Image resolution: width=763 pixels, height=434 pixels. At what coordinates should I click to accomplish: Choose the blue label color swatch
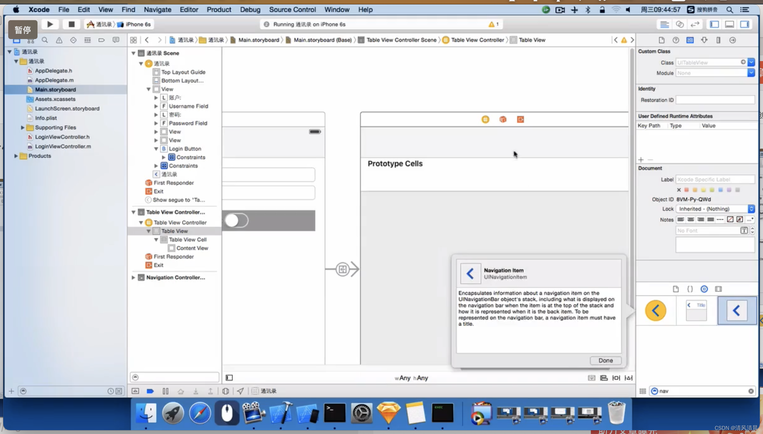pyautogui.click(x=720, y=190)
